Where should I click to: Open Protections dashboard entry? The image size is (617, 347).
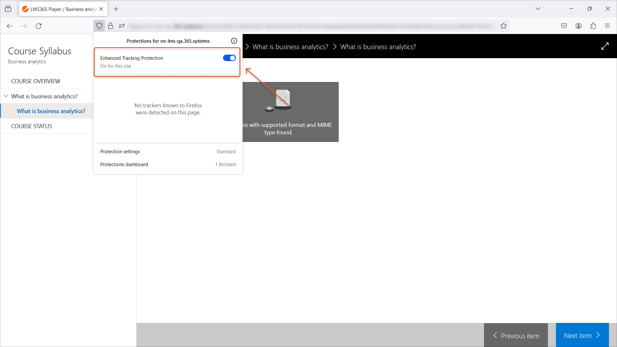point(168,164)
